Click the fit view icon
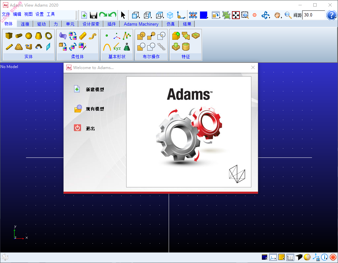Screen dimensions: 338x263 (236, 15)
